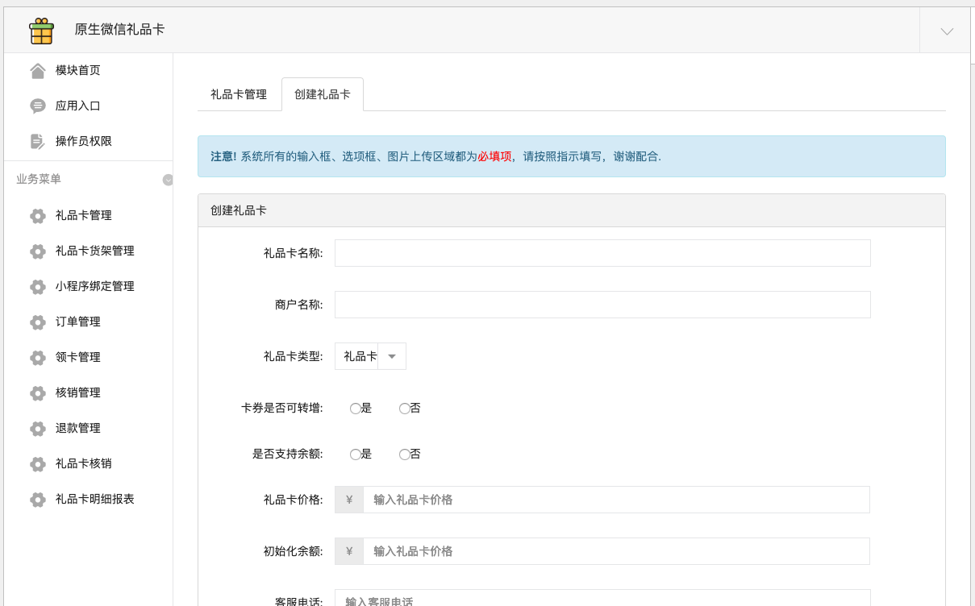
Task: Click the 创建礼品卡 panel heading
Action: click(239, 211)
